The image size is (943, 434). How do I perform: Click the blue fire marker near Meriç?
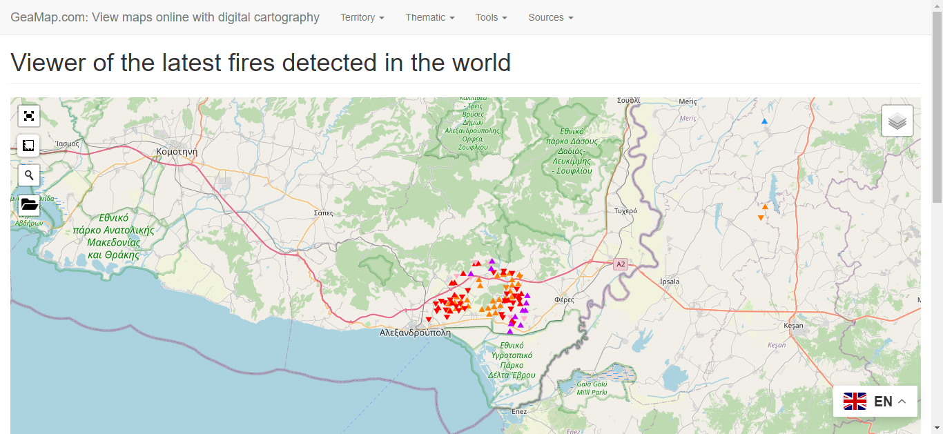(764, 121)
